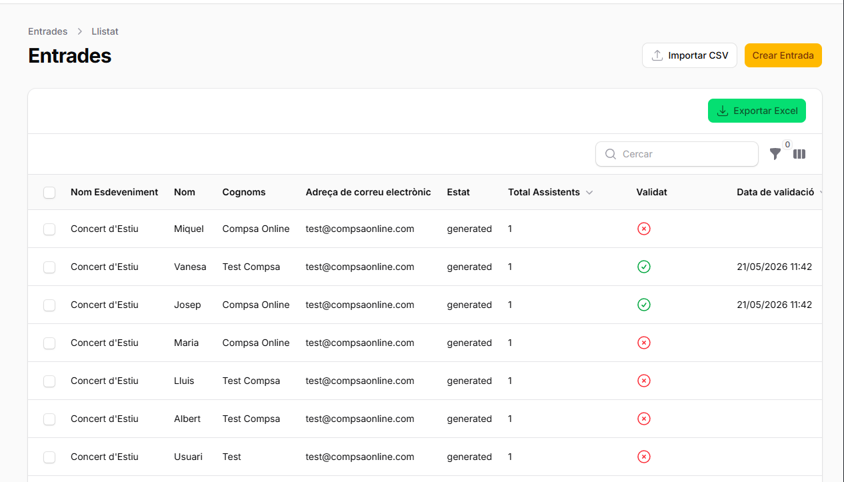Go to Entrades breadcrumb link
Viewport: 844px width, 482px height.
(x=48, y=31)
